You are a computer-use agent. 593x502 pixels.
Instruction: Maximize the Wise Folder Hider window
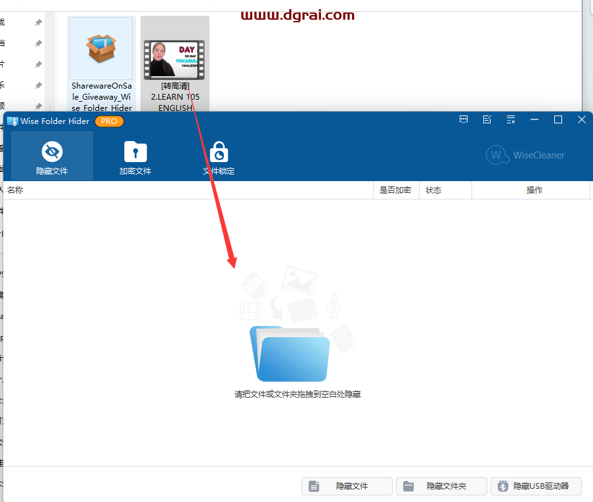point(558,120)
